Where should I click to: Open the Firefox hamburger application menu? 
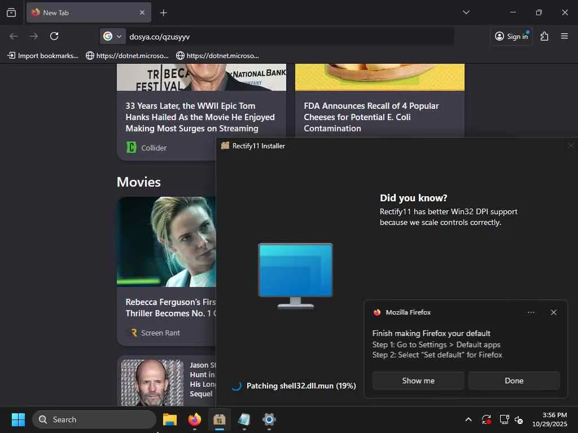click(564, 36)
